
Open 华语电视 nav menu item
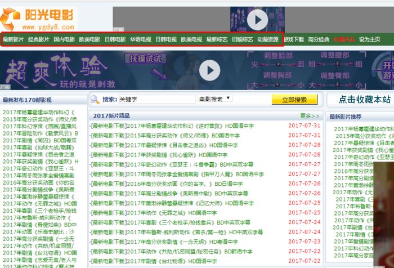[x=141, y=39]
